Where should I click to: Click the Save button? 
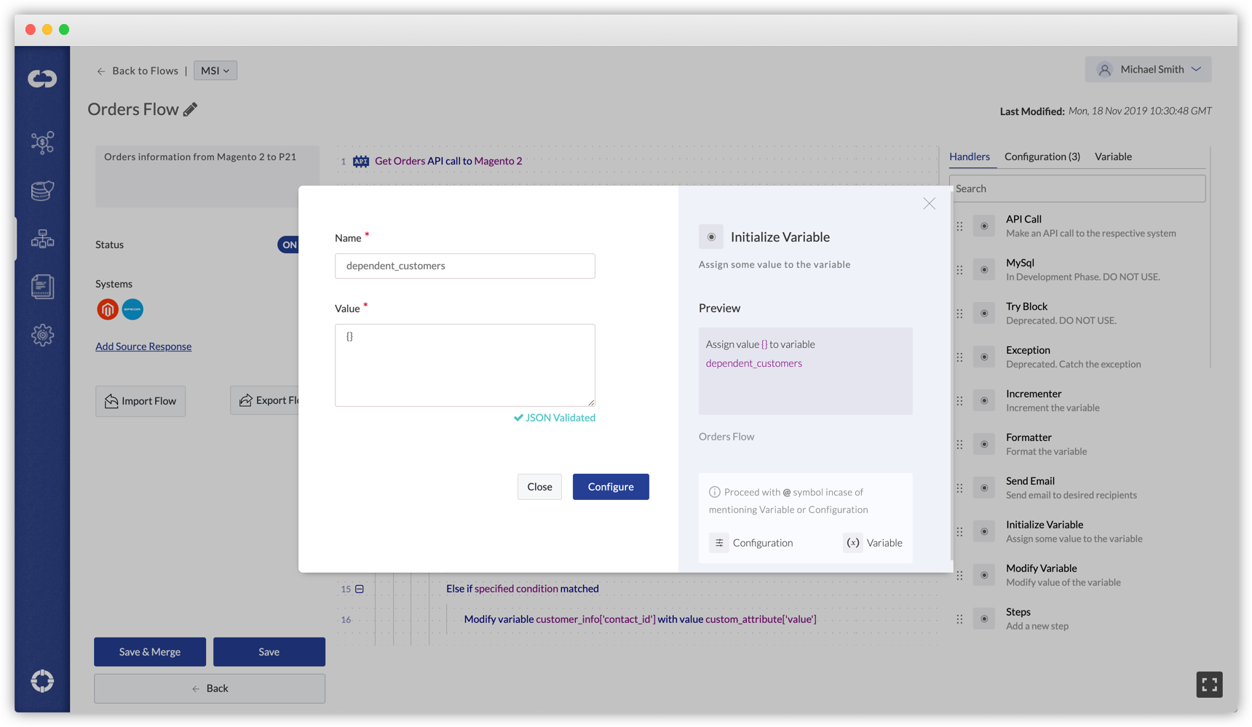(x=269, y=652)
